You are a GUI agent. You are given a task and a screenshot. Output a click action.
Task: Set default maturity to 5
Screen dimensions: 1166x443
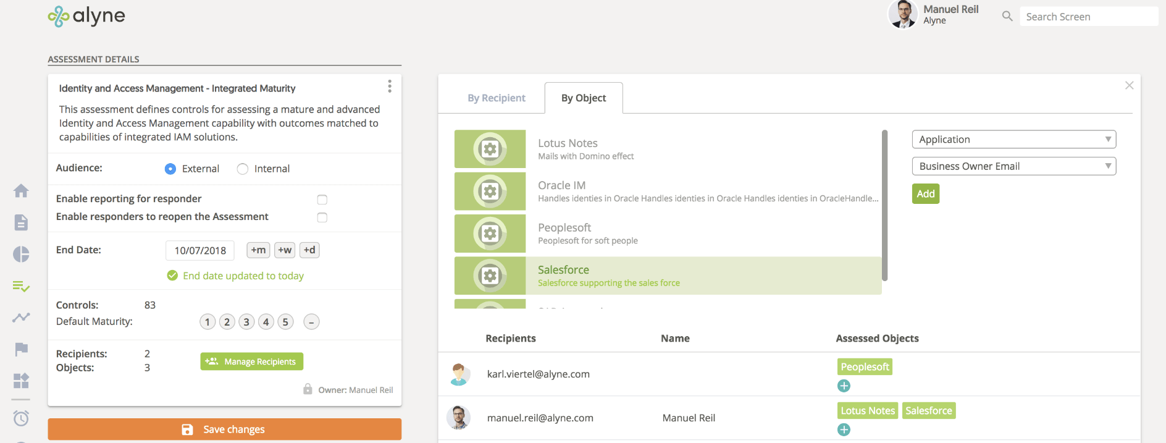coord(285,322)
